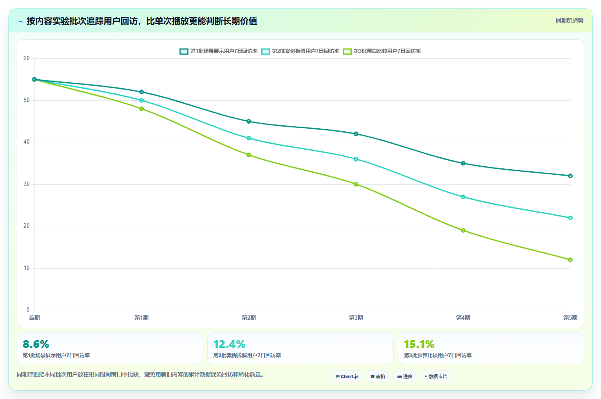Open the 表格 chip
601x399 pixels.
click(378, 376)
